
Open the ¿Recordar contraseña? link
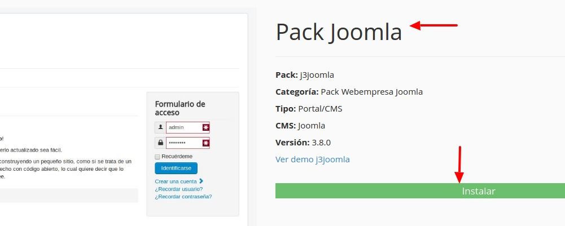point(183,197)
